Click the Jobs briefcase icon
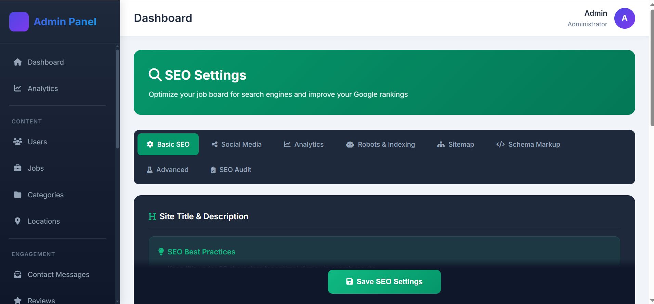Image resolution: width=654 pixels, height=304 pixels. [17, 168]
